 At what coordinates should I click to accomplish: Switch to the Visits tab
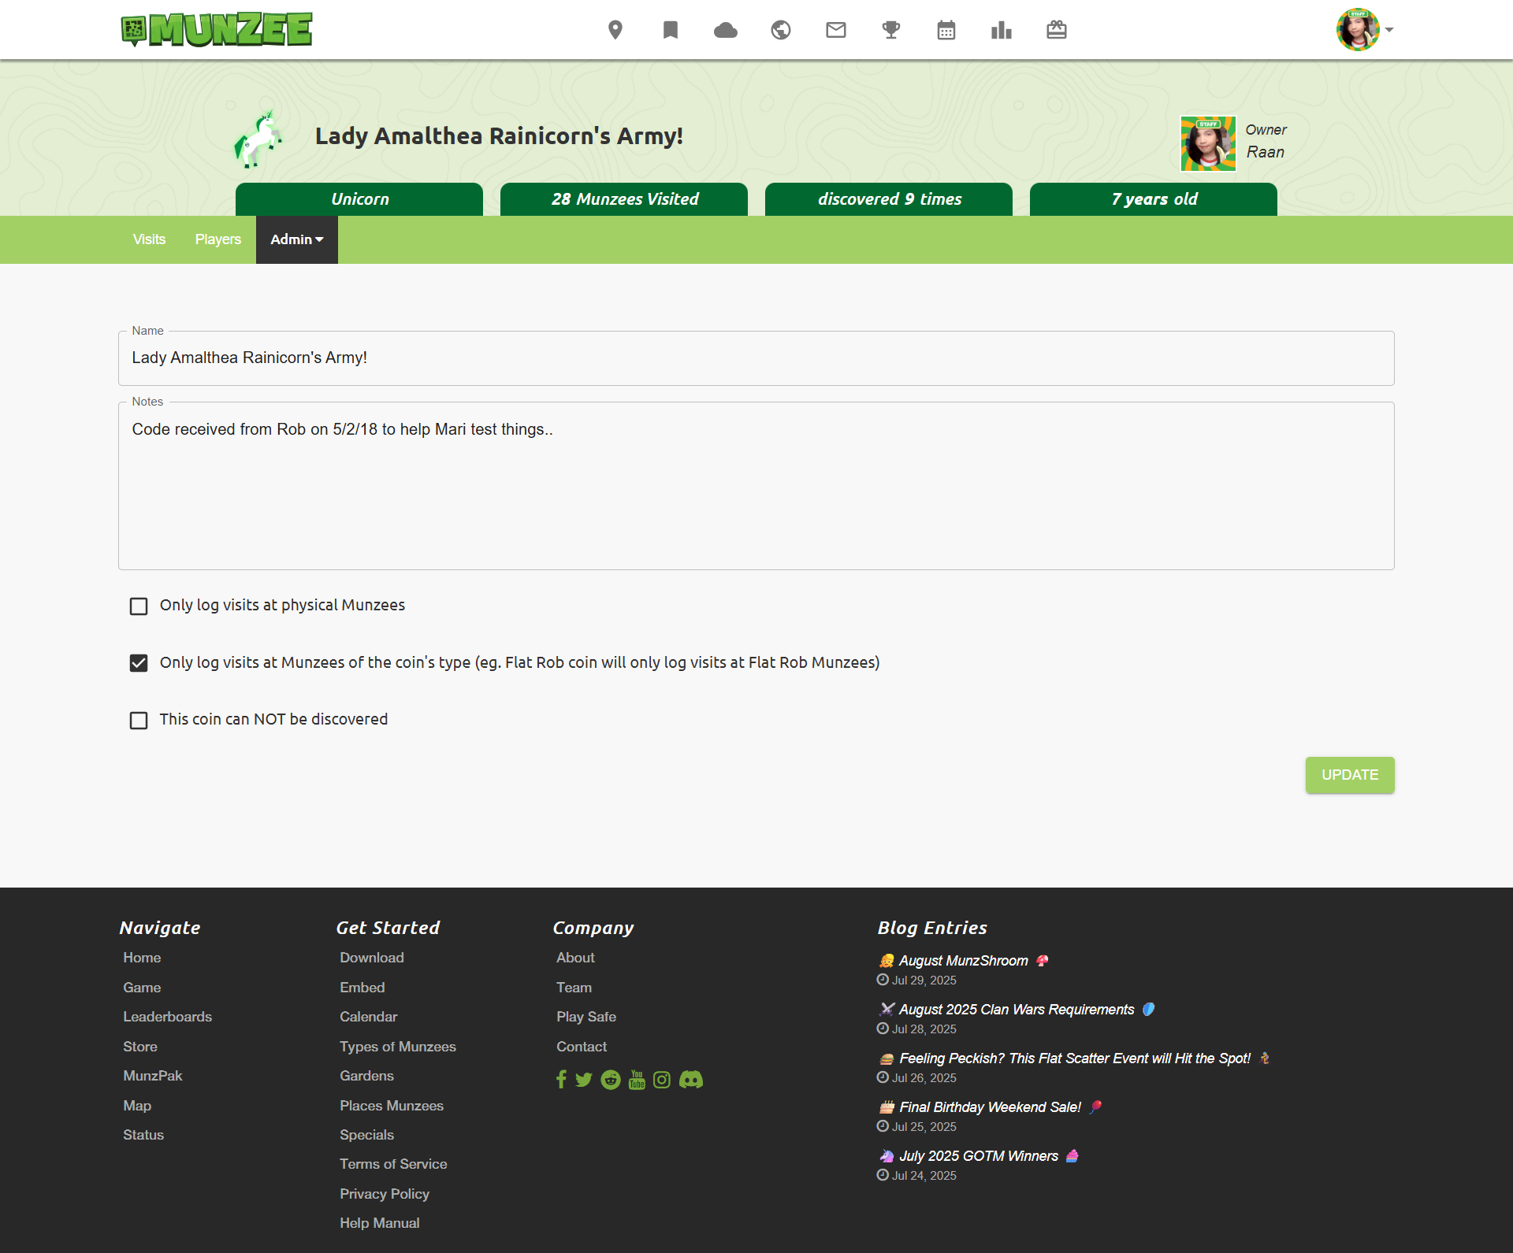[x=149, y=239]
